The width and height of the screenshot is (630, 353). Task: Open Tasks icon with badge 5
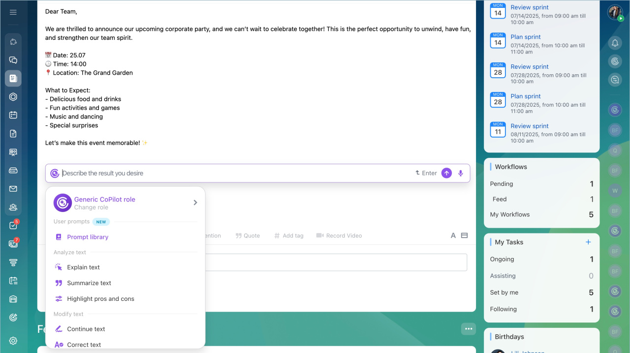click(x=13, y=226)
